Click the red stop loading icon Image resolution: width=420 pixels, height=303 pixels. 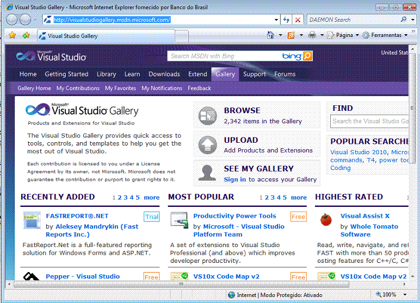[x=298, y=20]
